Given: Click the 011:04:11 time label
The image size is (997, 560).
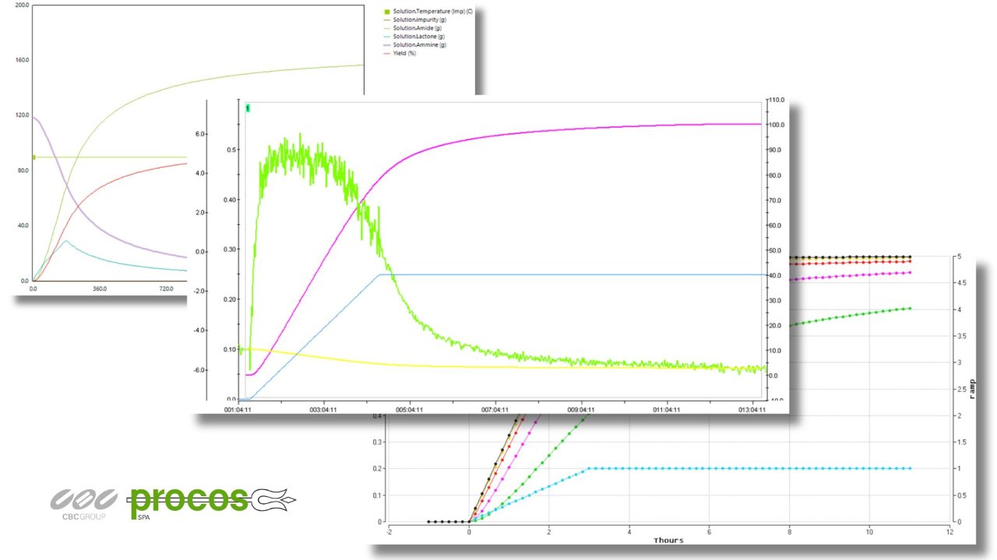Looking at the screenshot, I should coord(667,409).
